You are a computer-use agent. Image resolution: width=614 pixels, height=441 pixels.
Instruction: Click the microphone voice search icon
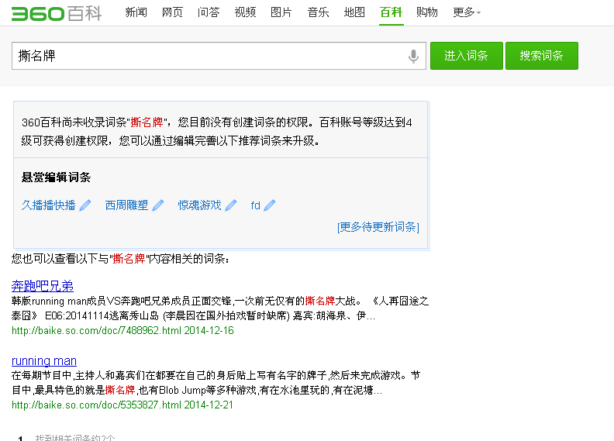(413, 56)
